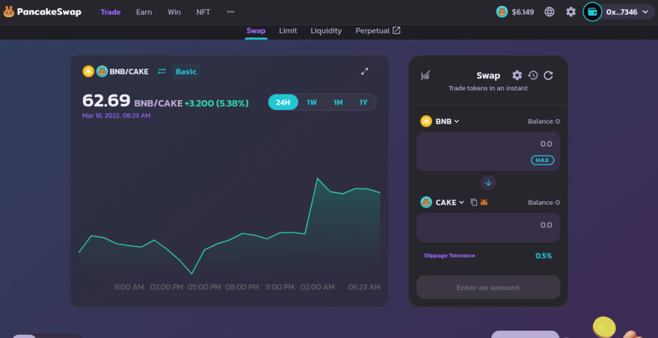Switch to the Liquidity tab
Viewport: 658px width, 338px height.
click(326, 31)
